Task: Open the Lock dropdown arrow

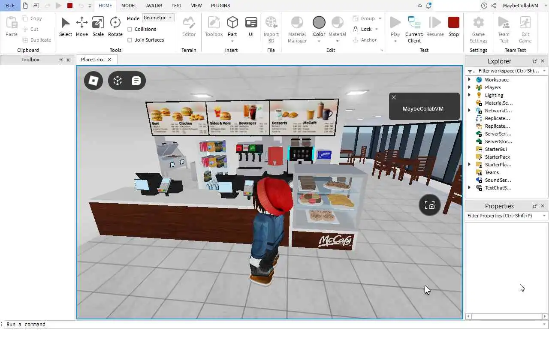Action: (x=377, y=29)
